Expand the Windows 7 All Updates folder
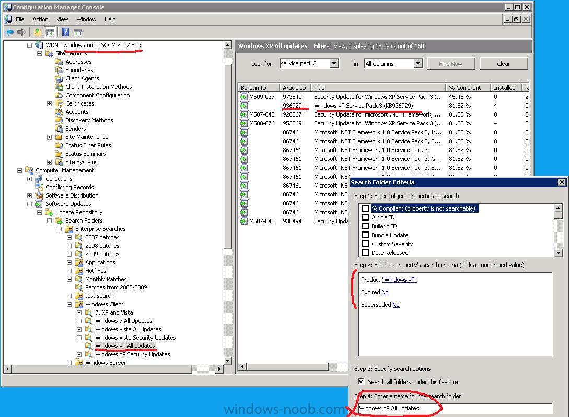Viewport: 569px width, 417px height. point(79,320)
